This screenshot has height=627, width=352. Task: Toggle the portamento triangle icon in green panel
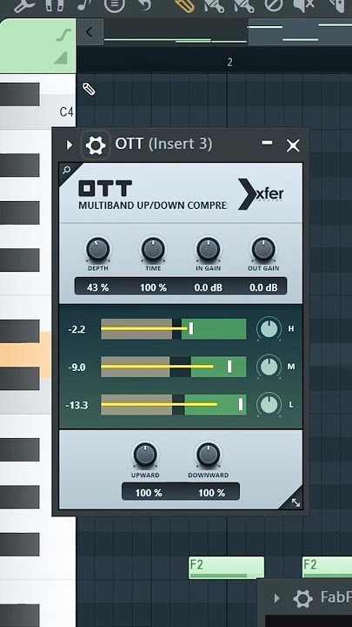pos(61,58)
